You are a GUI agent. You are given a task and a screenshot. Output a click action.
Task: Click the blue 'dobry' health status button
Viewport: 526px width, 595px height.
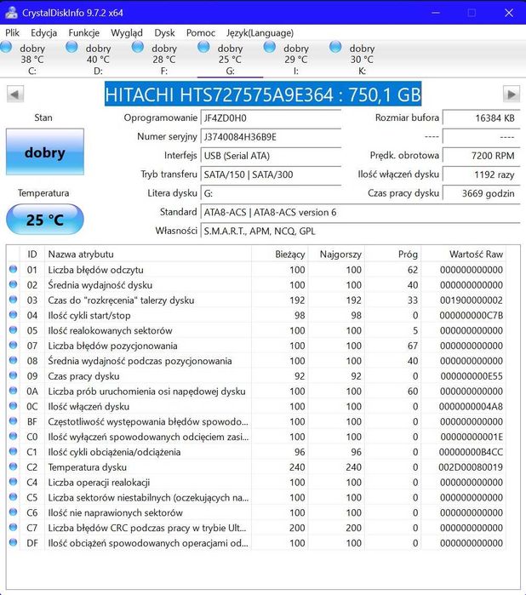[45, 152]
